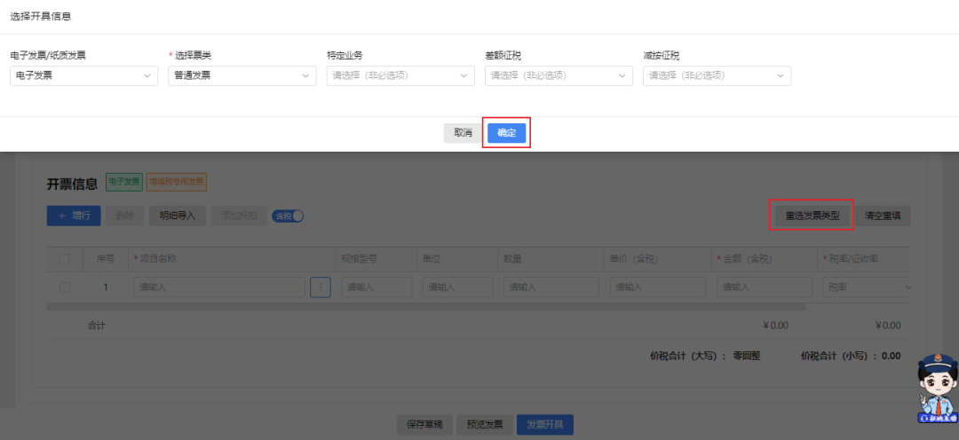The image size is (959, 440).
Task: Click the 合计 row label
Action: tap(97, 325)
